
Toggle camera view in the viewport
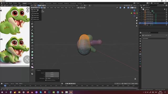click(136, 23)
